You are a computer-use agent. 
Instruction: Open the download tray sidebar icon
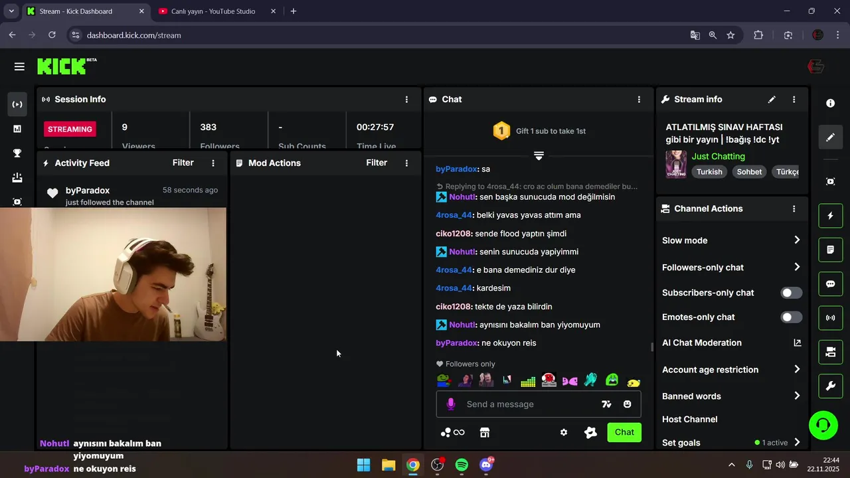tap(17, 178)
